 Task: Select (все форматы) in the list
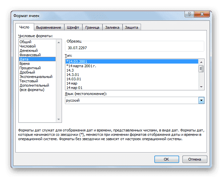coord(37,90)
